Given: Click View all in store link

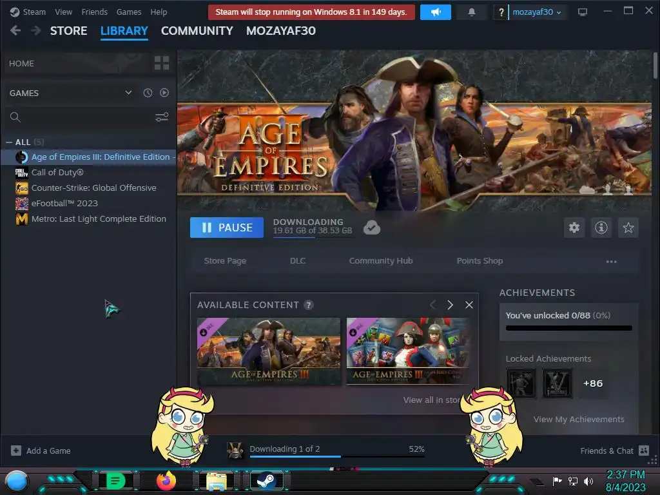Looking at the screenshot, I should (432, 400).
